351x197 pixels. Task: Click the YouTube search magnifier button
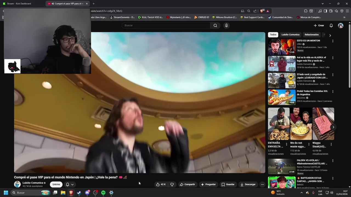pos(215,25)
